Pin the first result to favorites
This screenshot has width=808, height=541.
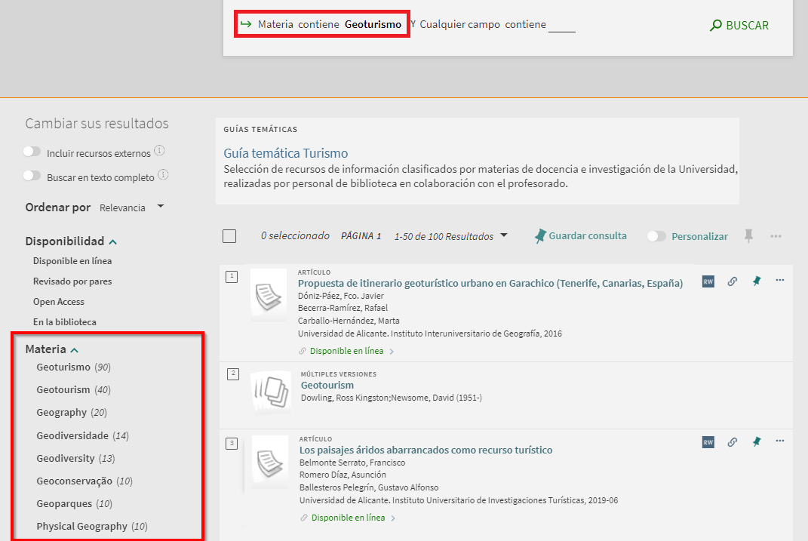(x=756, y=281)
